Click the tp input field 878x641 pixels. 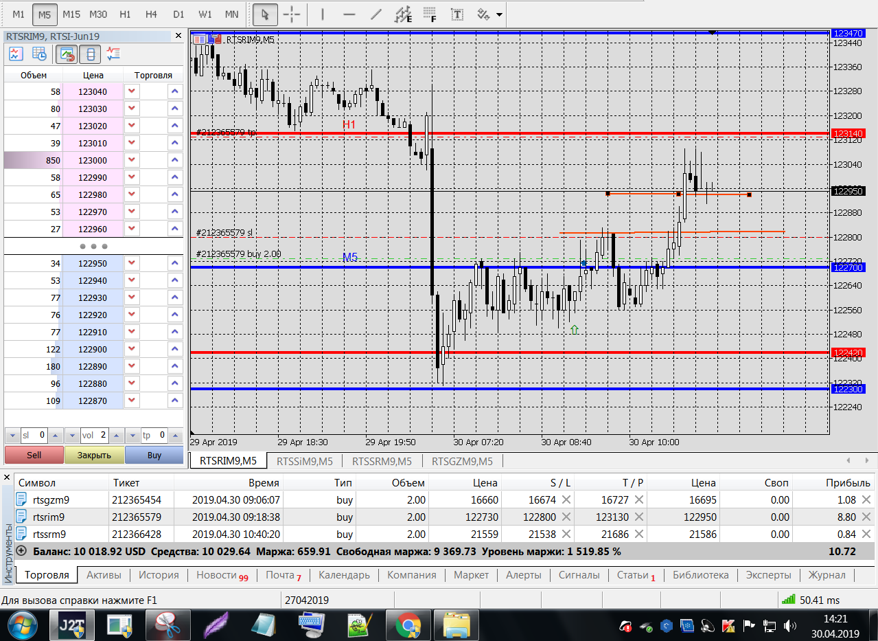[154, 435]
